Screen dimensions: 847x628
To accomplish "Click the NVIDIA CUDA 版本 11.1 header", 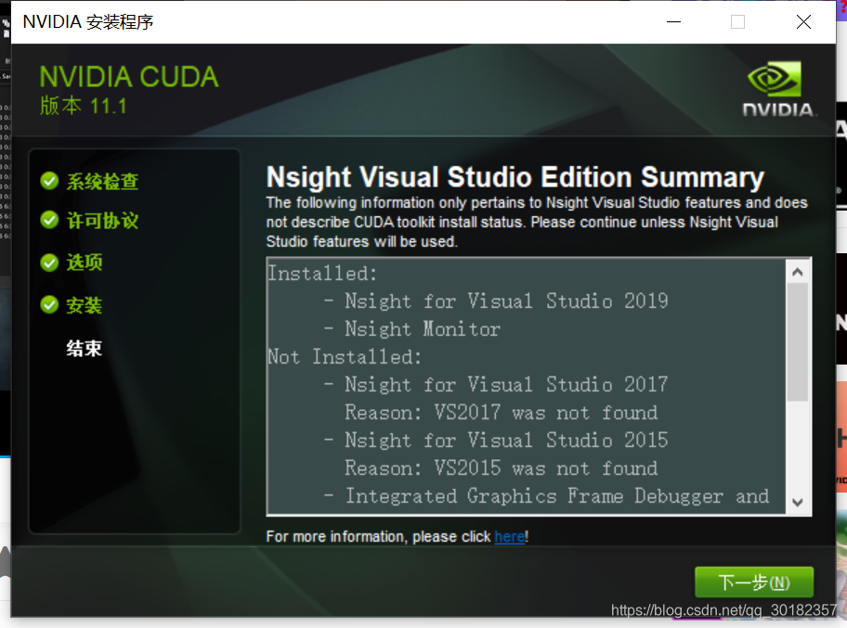I will 128,88.
